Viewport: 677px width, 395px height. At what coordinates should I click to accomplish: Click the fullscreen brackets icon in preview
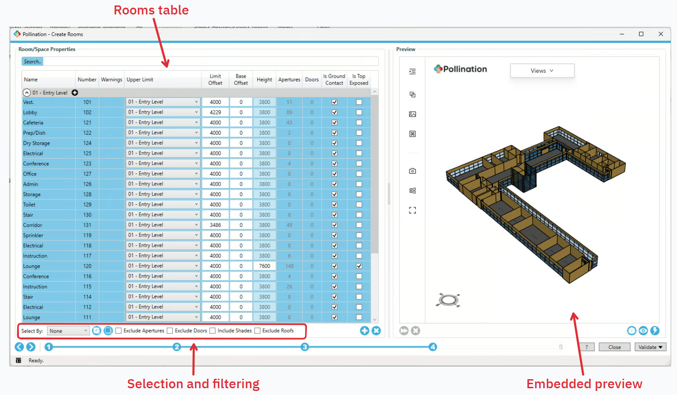point(412,210)
